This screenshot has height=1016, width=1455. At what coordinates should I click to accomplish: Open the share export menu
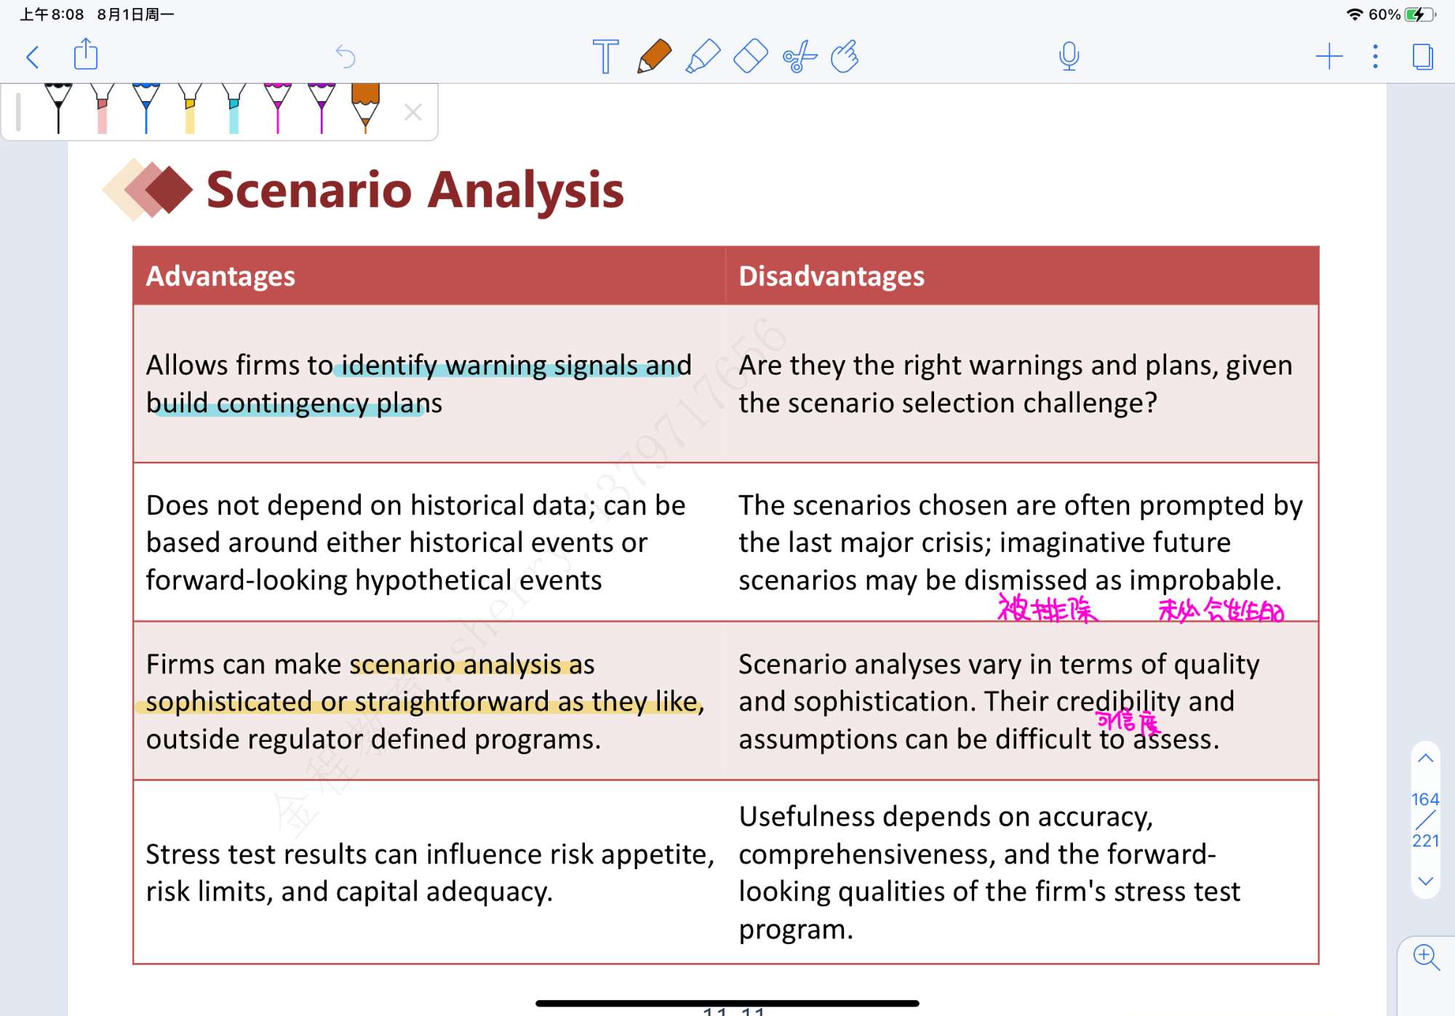pyautogui.click(x=86, y=55)
